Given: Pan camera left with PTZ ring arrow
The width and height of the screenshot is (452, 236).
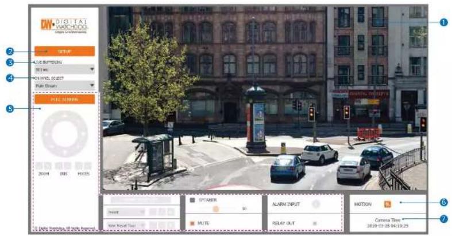Looking at the screenshot, I should point(45,134).
